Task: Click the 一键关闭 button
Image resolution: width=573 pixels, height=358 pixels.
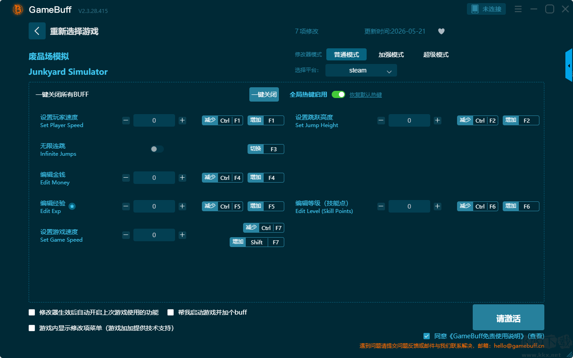Action: (x=264, y=94)
